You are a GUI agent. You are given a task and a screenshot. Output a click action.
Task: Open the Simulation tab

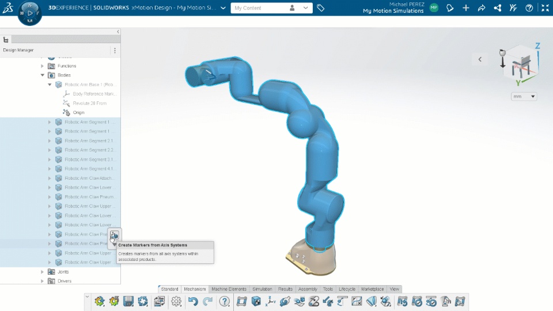[262, 289]
